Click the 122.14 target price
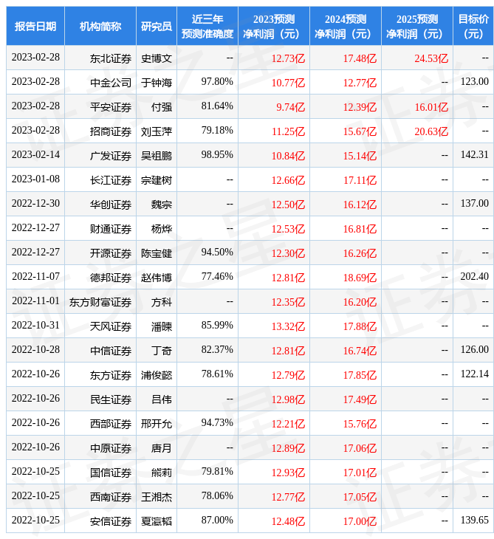Screen dimensions: 494x539 [x=474, y=374]
